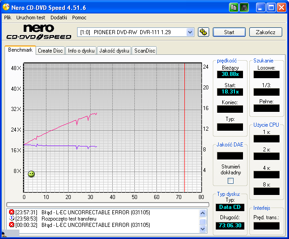
Task: Maximize the Nero window
Action: (271, 8)
